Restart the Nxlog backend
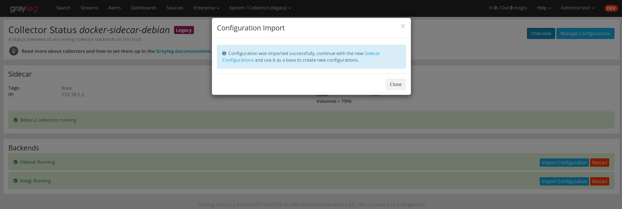622x209 pixels. coord(599,181)
